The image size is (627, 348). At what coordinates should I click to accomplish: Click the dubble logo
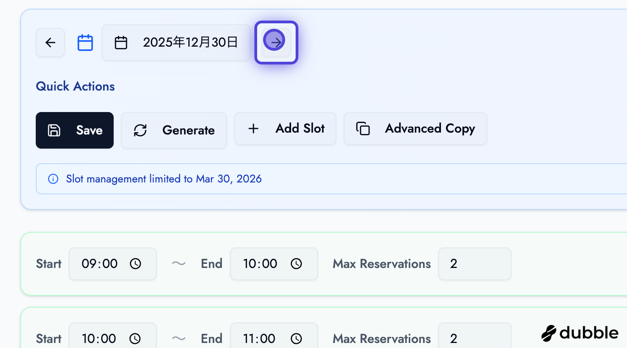point(580,333)
